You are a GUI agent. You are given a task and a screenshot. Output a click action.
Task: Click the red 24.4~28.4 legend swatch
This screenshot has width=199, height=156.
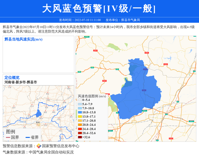coord(80,129)
